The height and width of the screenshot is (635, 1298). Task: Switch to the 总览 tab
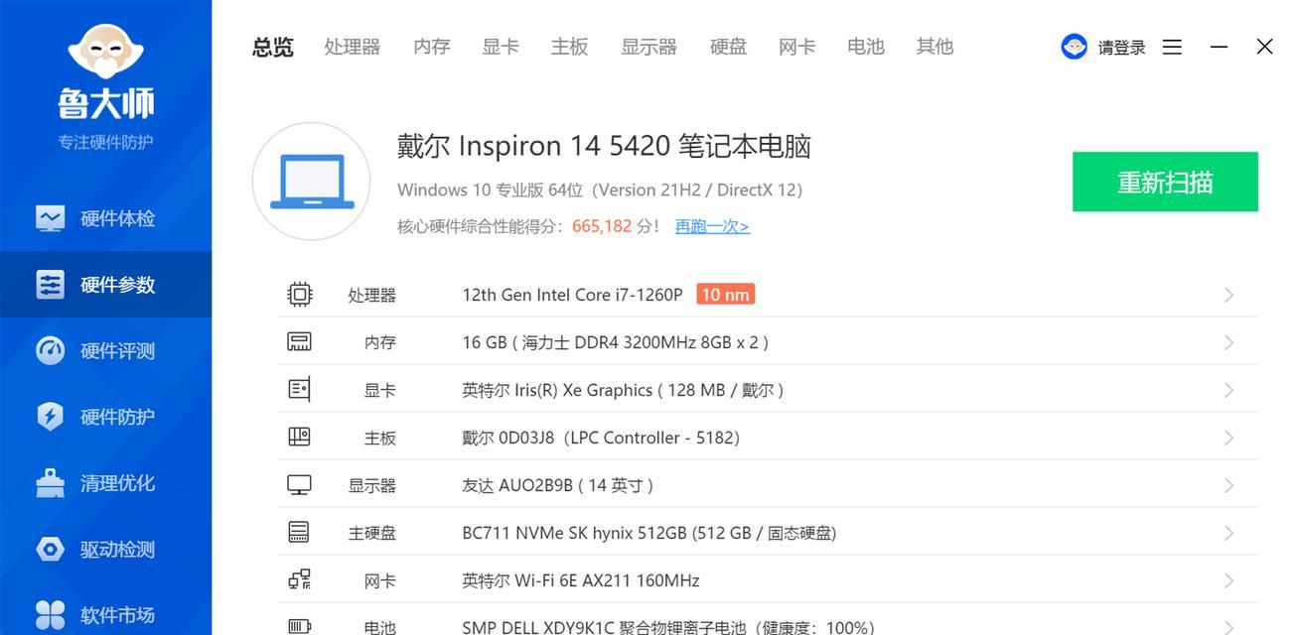(273, 47)
